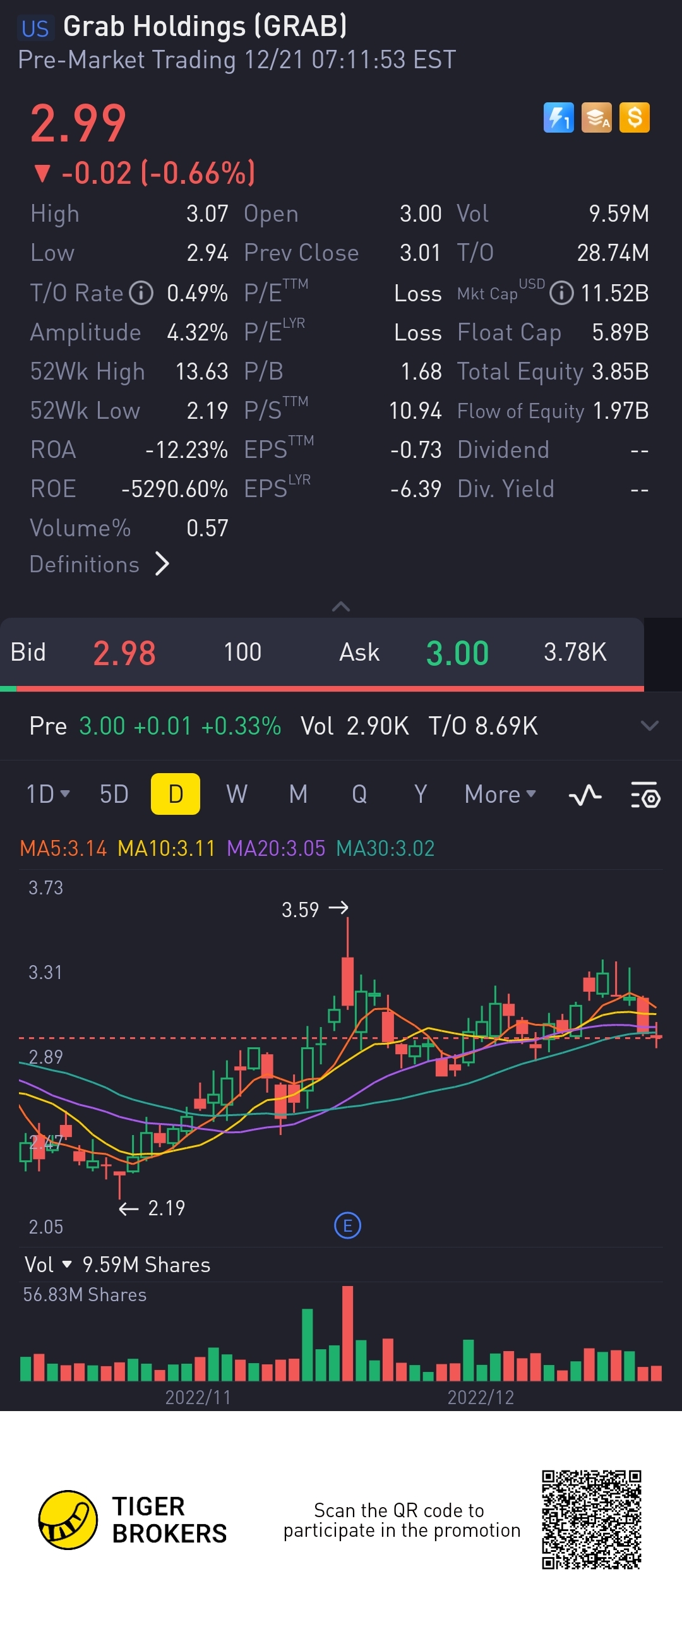Tap the ROE value -5290.60%

pos(174,490)
